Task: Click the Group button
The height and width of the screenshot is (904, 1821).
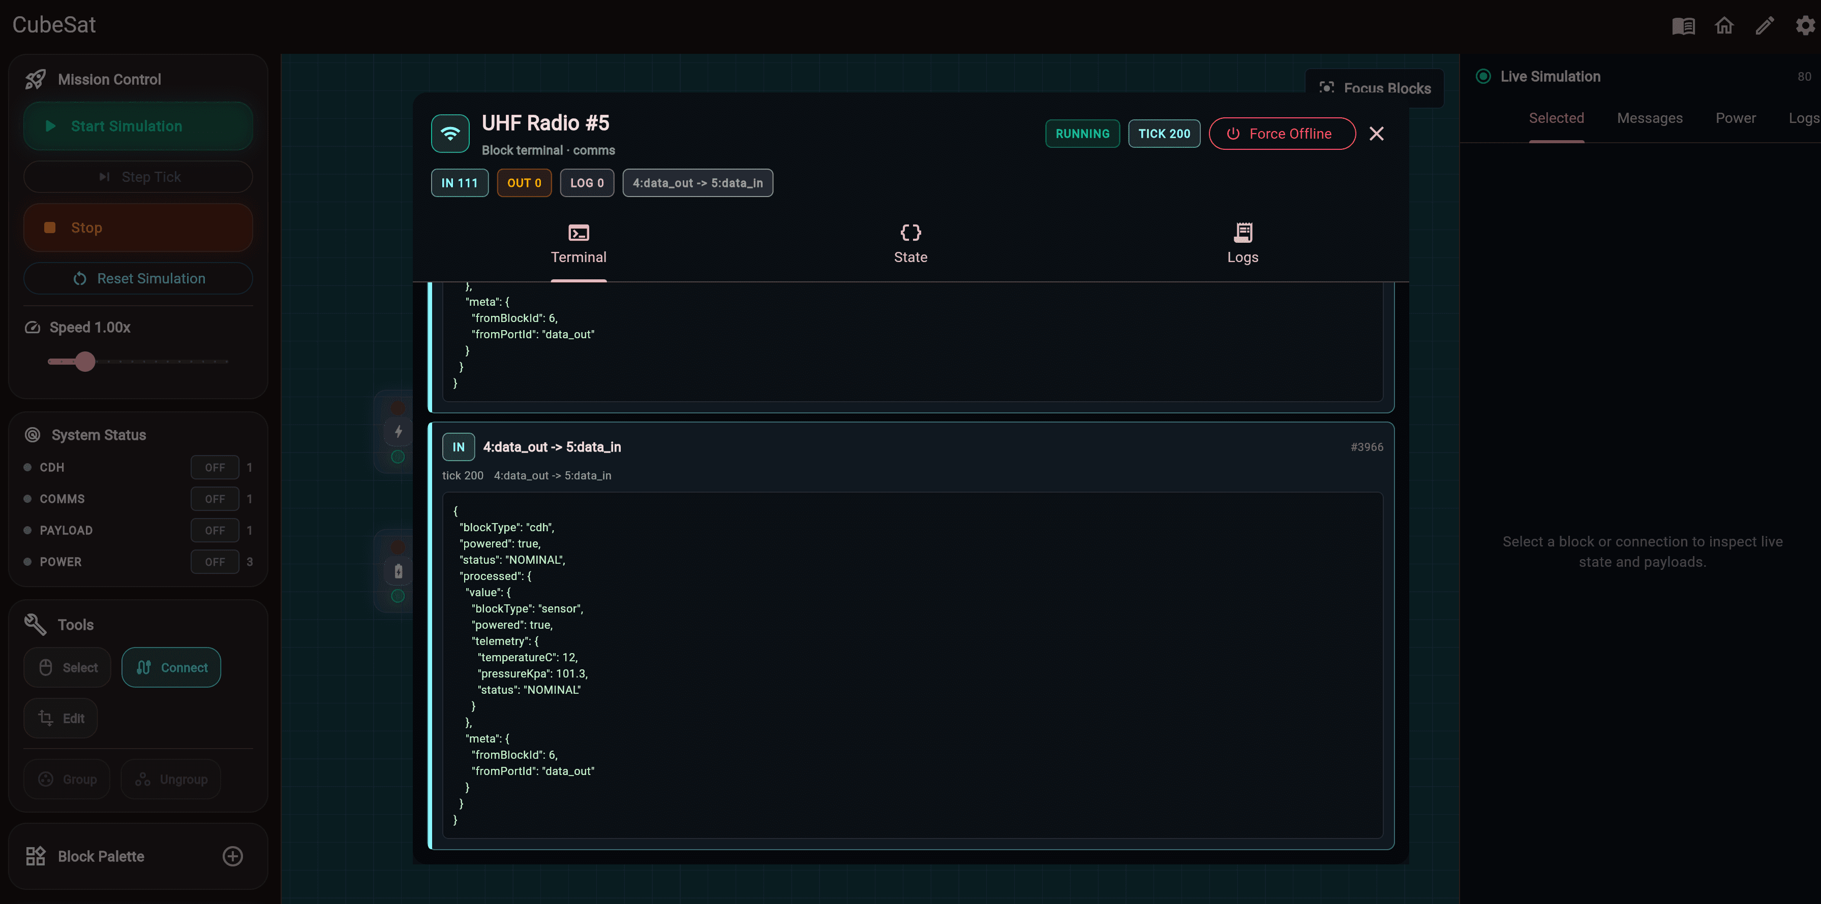Action: 67,779
